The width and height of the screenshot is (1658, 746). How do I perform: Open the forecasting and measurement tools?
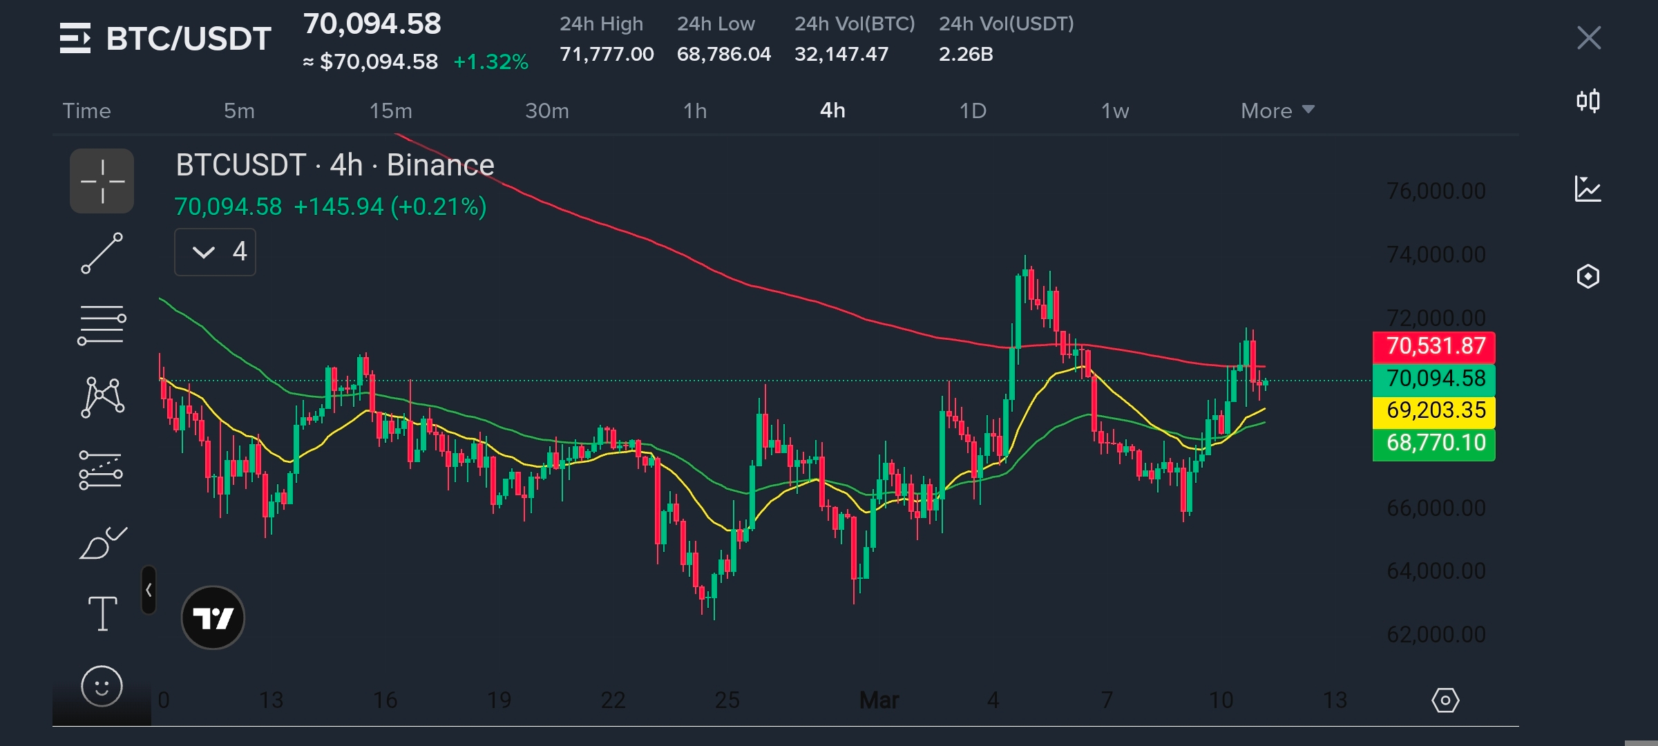click(x=102, y=470)
